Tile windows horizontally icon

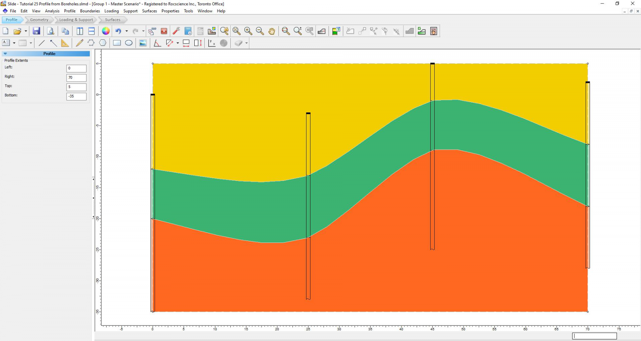pyautogui.click(x=91, y=31)
